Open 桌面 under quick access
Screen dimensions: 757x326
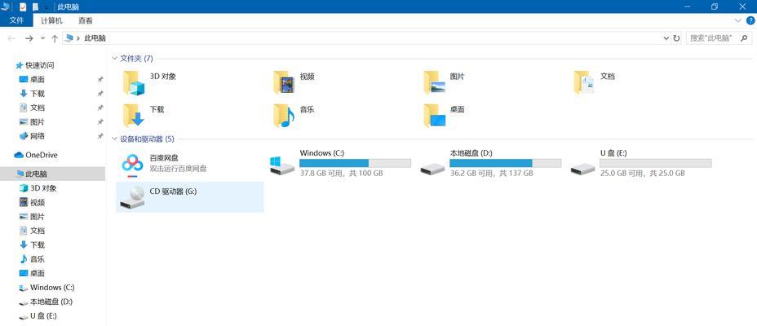pyautogui.click(x=38, y=80)
